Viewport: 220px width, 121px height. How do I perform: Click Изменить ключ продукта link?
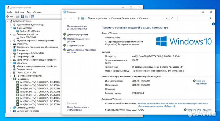[x=199, y=110]
